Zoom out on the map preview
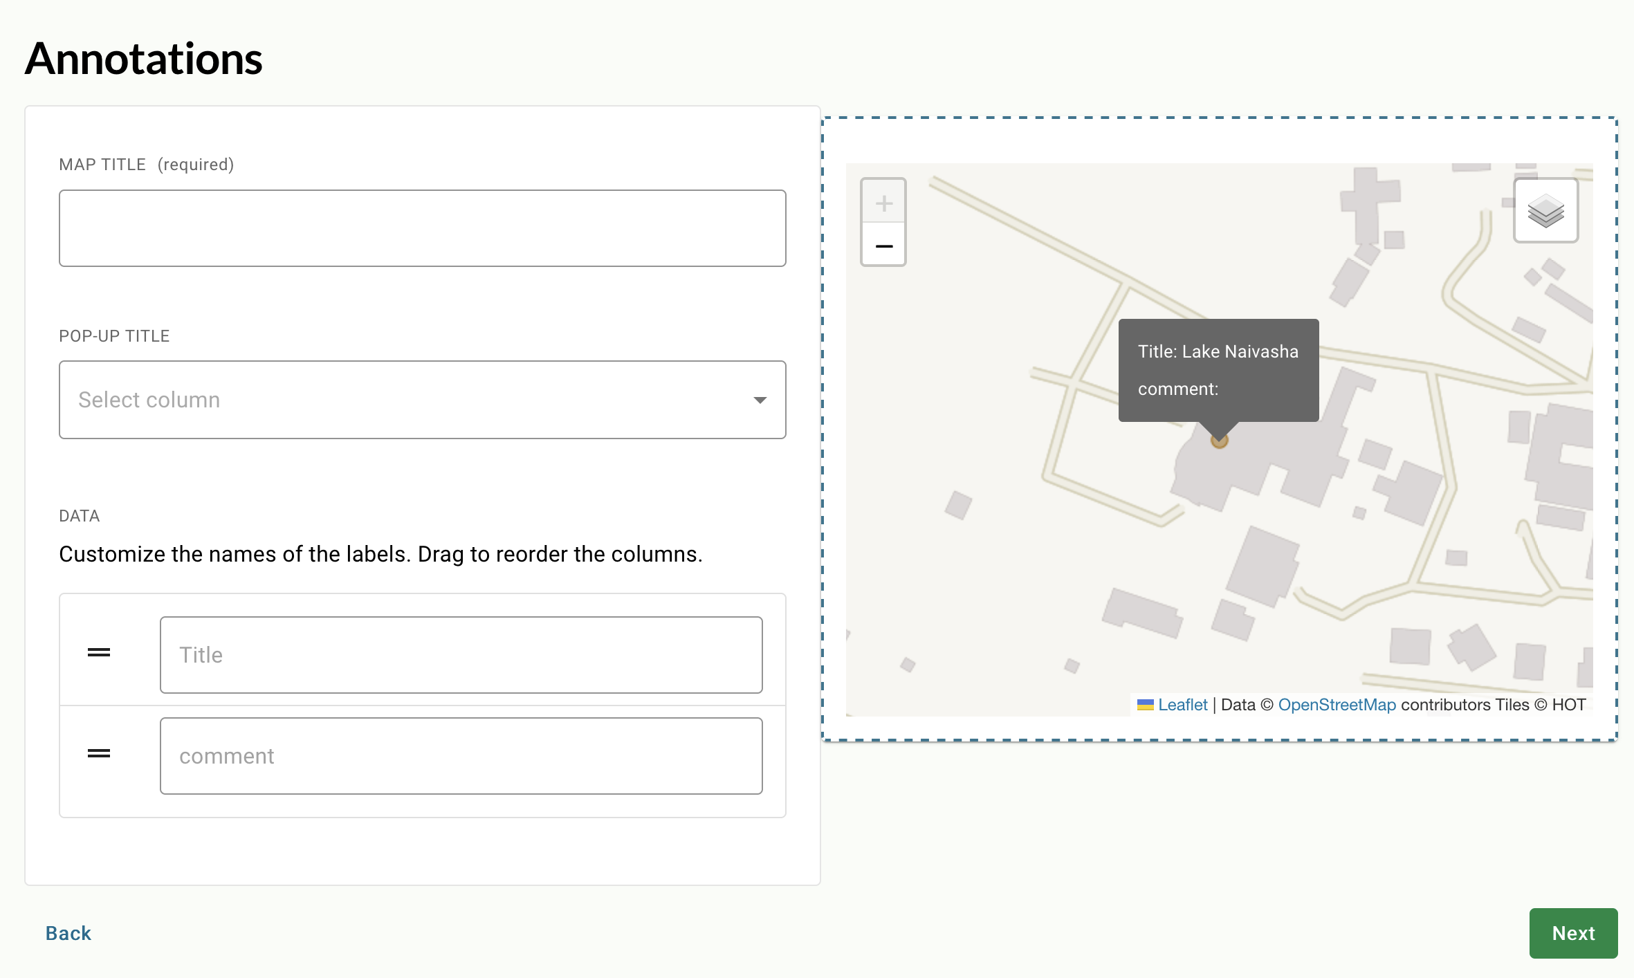This screenshot has height=978, width=1634. [883, 246]
